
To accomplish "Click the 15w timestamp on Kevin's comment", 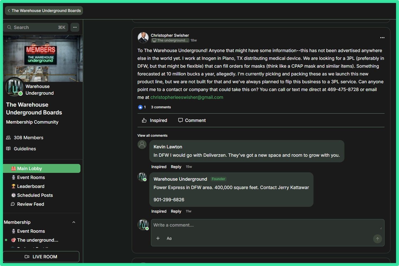I will point(189,167).
